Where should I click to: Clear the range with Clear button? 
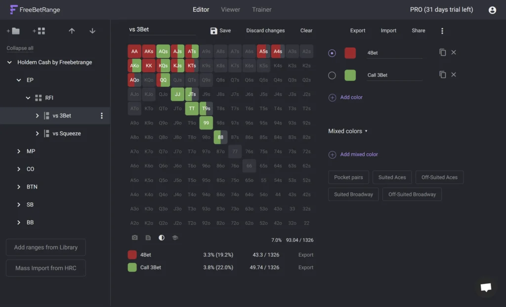306,31
